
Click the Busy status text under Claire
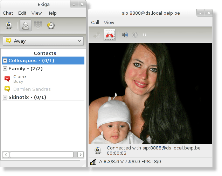click(18, 81)
